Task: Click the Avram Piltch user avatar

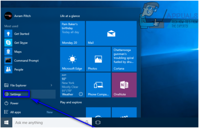Action: tap(8, 16)
